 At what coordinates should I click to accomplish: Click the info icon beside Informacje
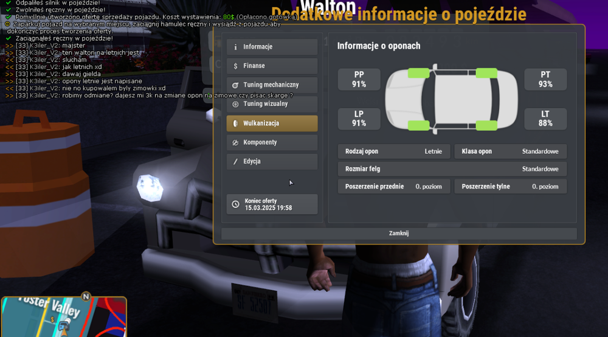click(x=235, y=47)
